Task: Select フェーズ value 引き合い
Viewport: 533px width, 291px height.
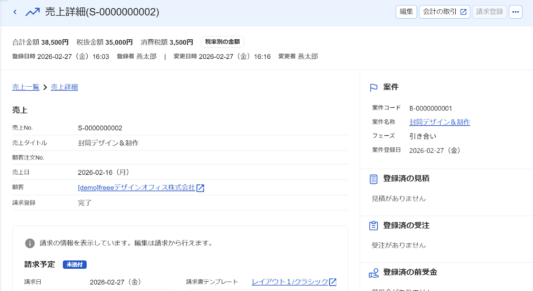Action: point(423,136)
